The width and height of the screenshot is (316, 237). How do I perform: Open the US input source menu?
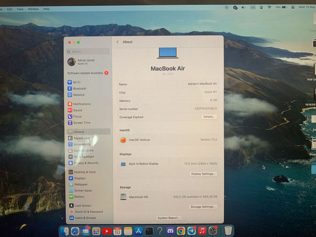(252, 7)
